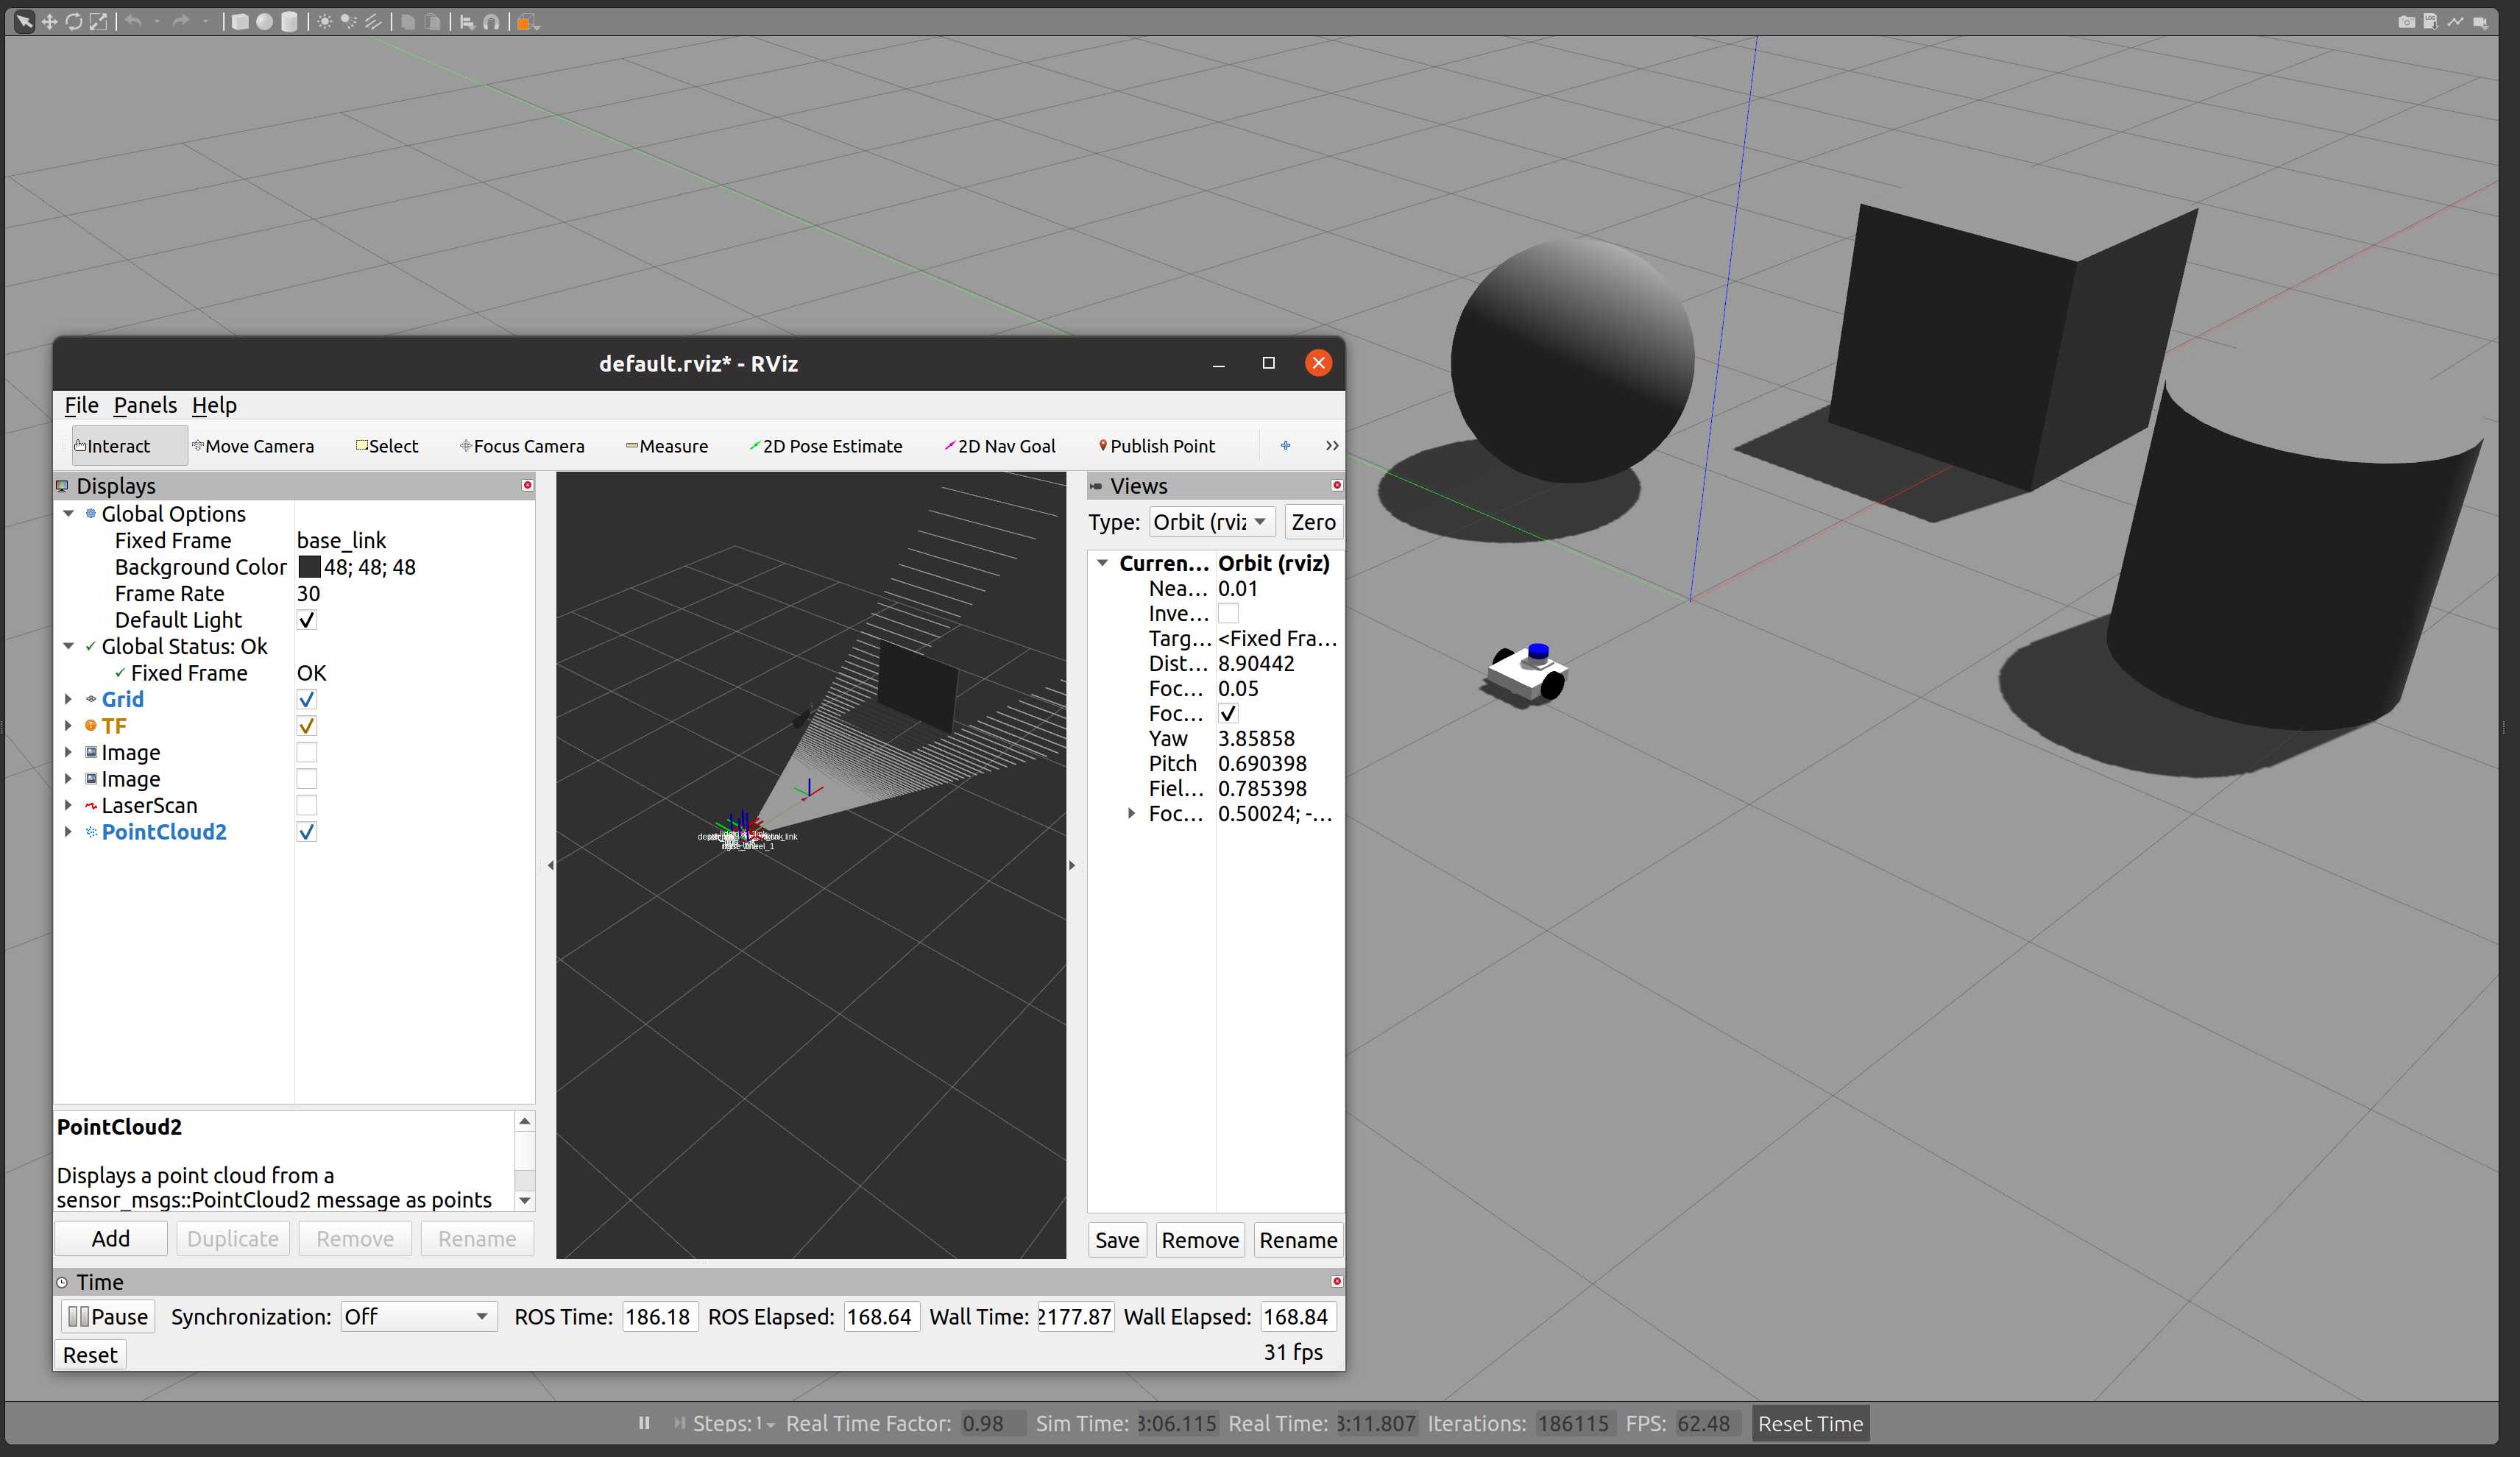The height and width of the screenshot is (1457, 2520).
Task: Enable the LaserScan display checkbox
Action: [x=307, y=805]
